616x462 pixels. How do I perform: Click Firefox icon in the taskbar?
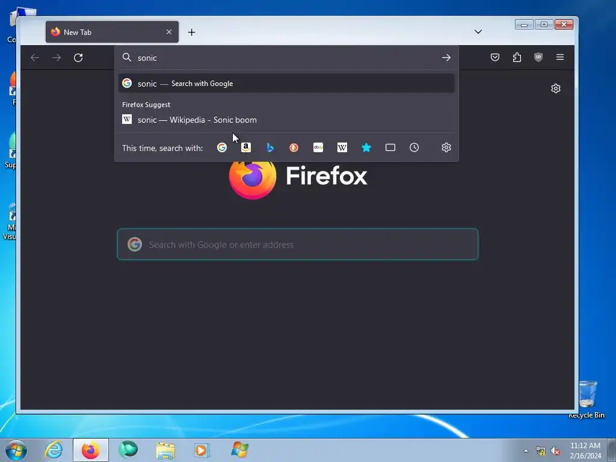(x=91, y=450)
